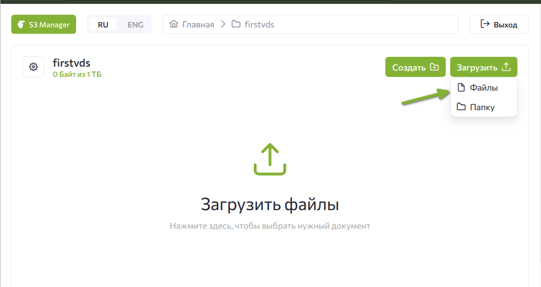
Task: Click the document icon beside Файлы
Action: click(461, 88)
